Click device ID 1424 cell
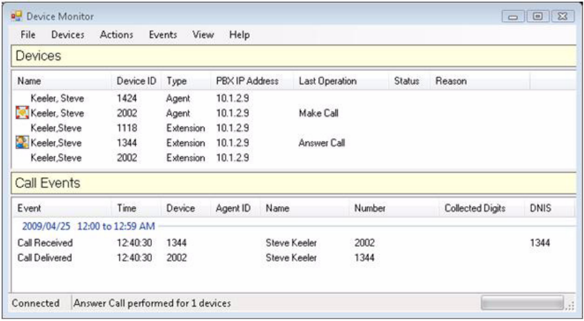584x321 pixels. tap(126, 99)
